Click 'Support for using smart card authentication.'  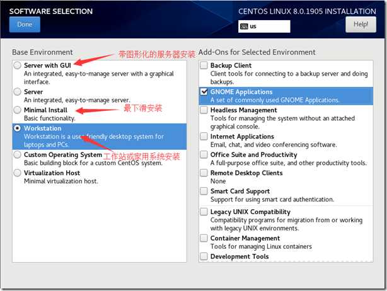pyautogui.click(x=272, y=200)
